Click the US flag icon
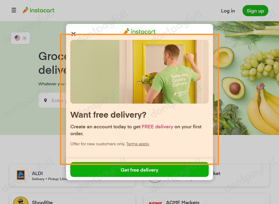The image size is (279, 204). (17, 38)
